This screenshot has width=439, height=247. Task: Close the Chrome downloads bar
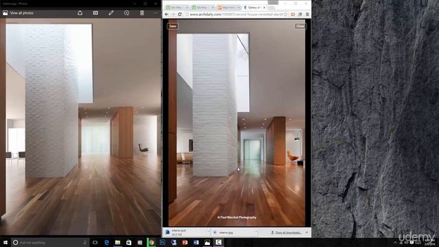click(x=307, y=233)
